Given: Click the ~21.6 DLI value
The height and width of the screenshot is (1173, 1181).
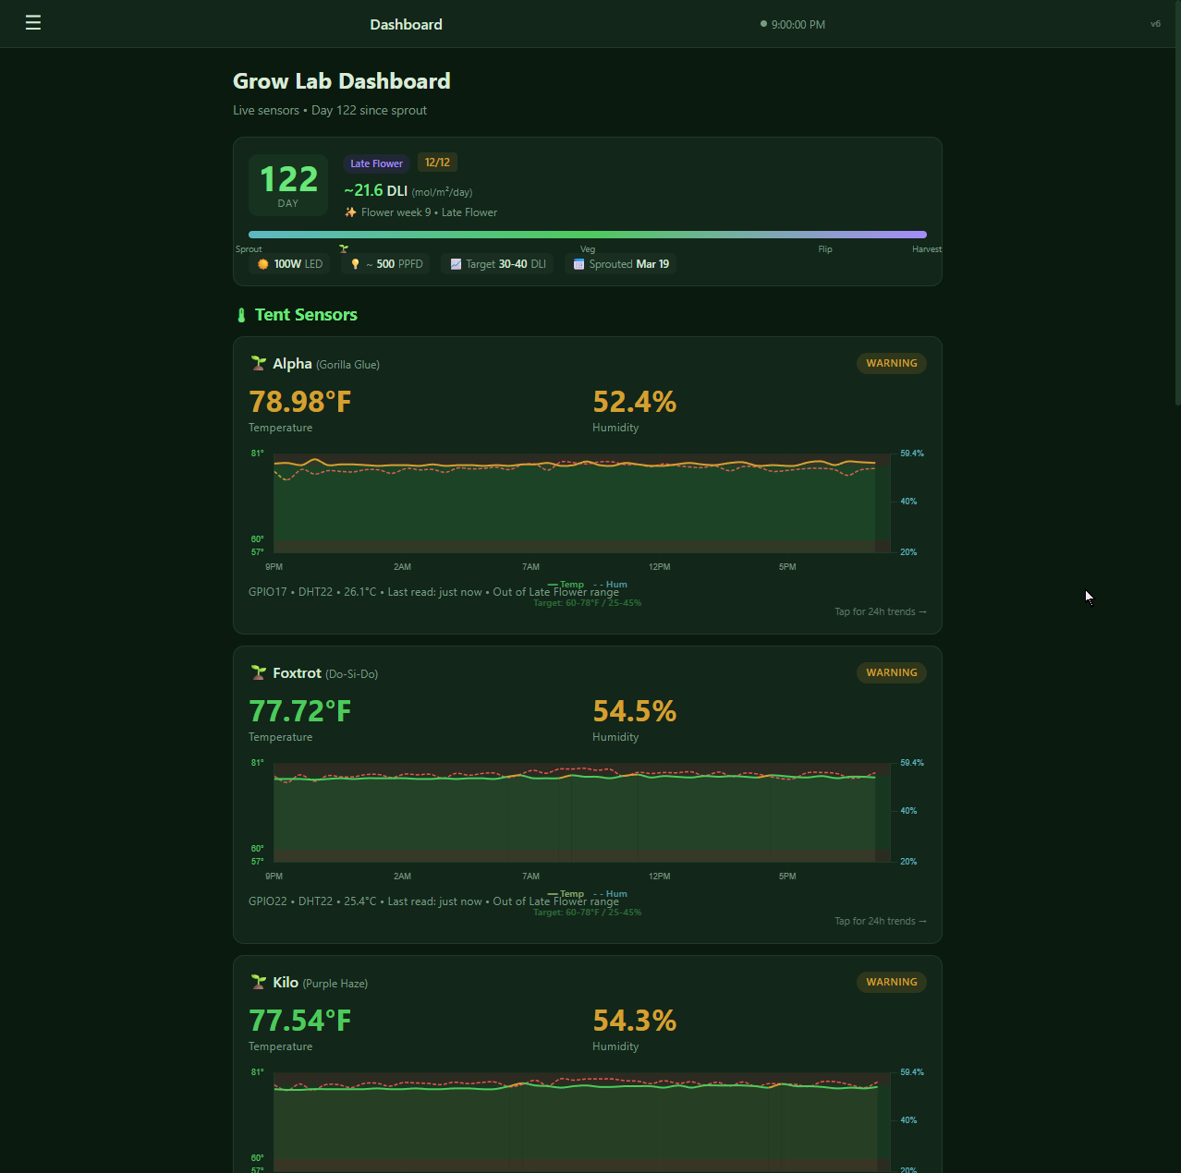Looking at the screenshot, I should click(375, 190).
